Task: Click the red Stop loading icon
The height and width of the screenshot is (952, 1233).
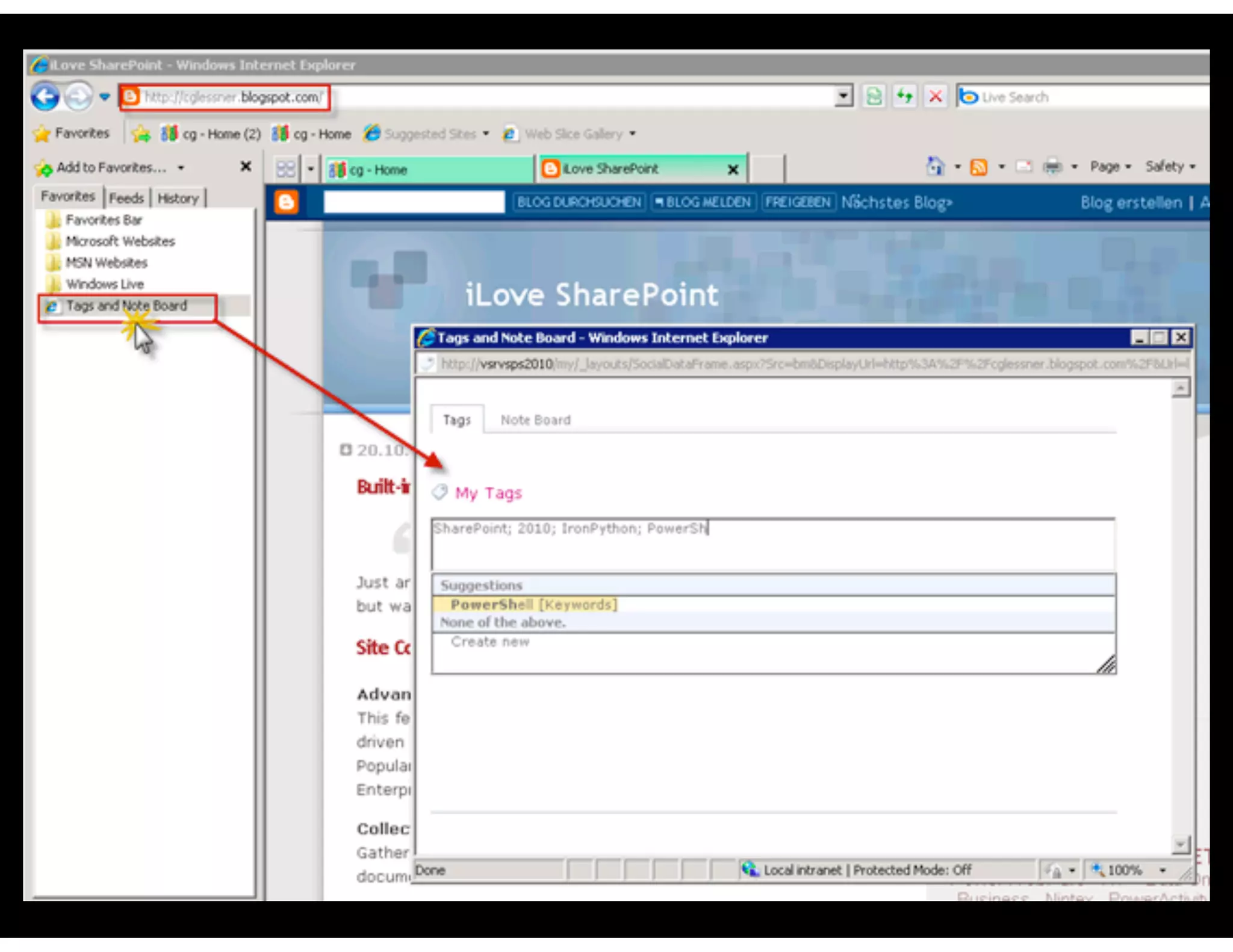Action: tap(935, 96)
